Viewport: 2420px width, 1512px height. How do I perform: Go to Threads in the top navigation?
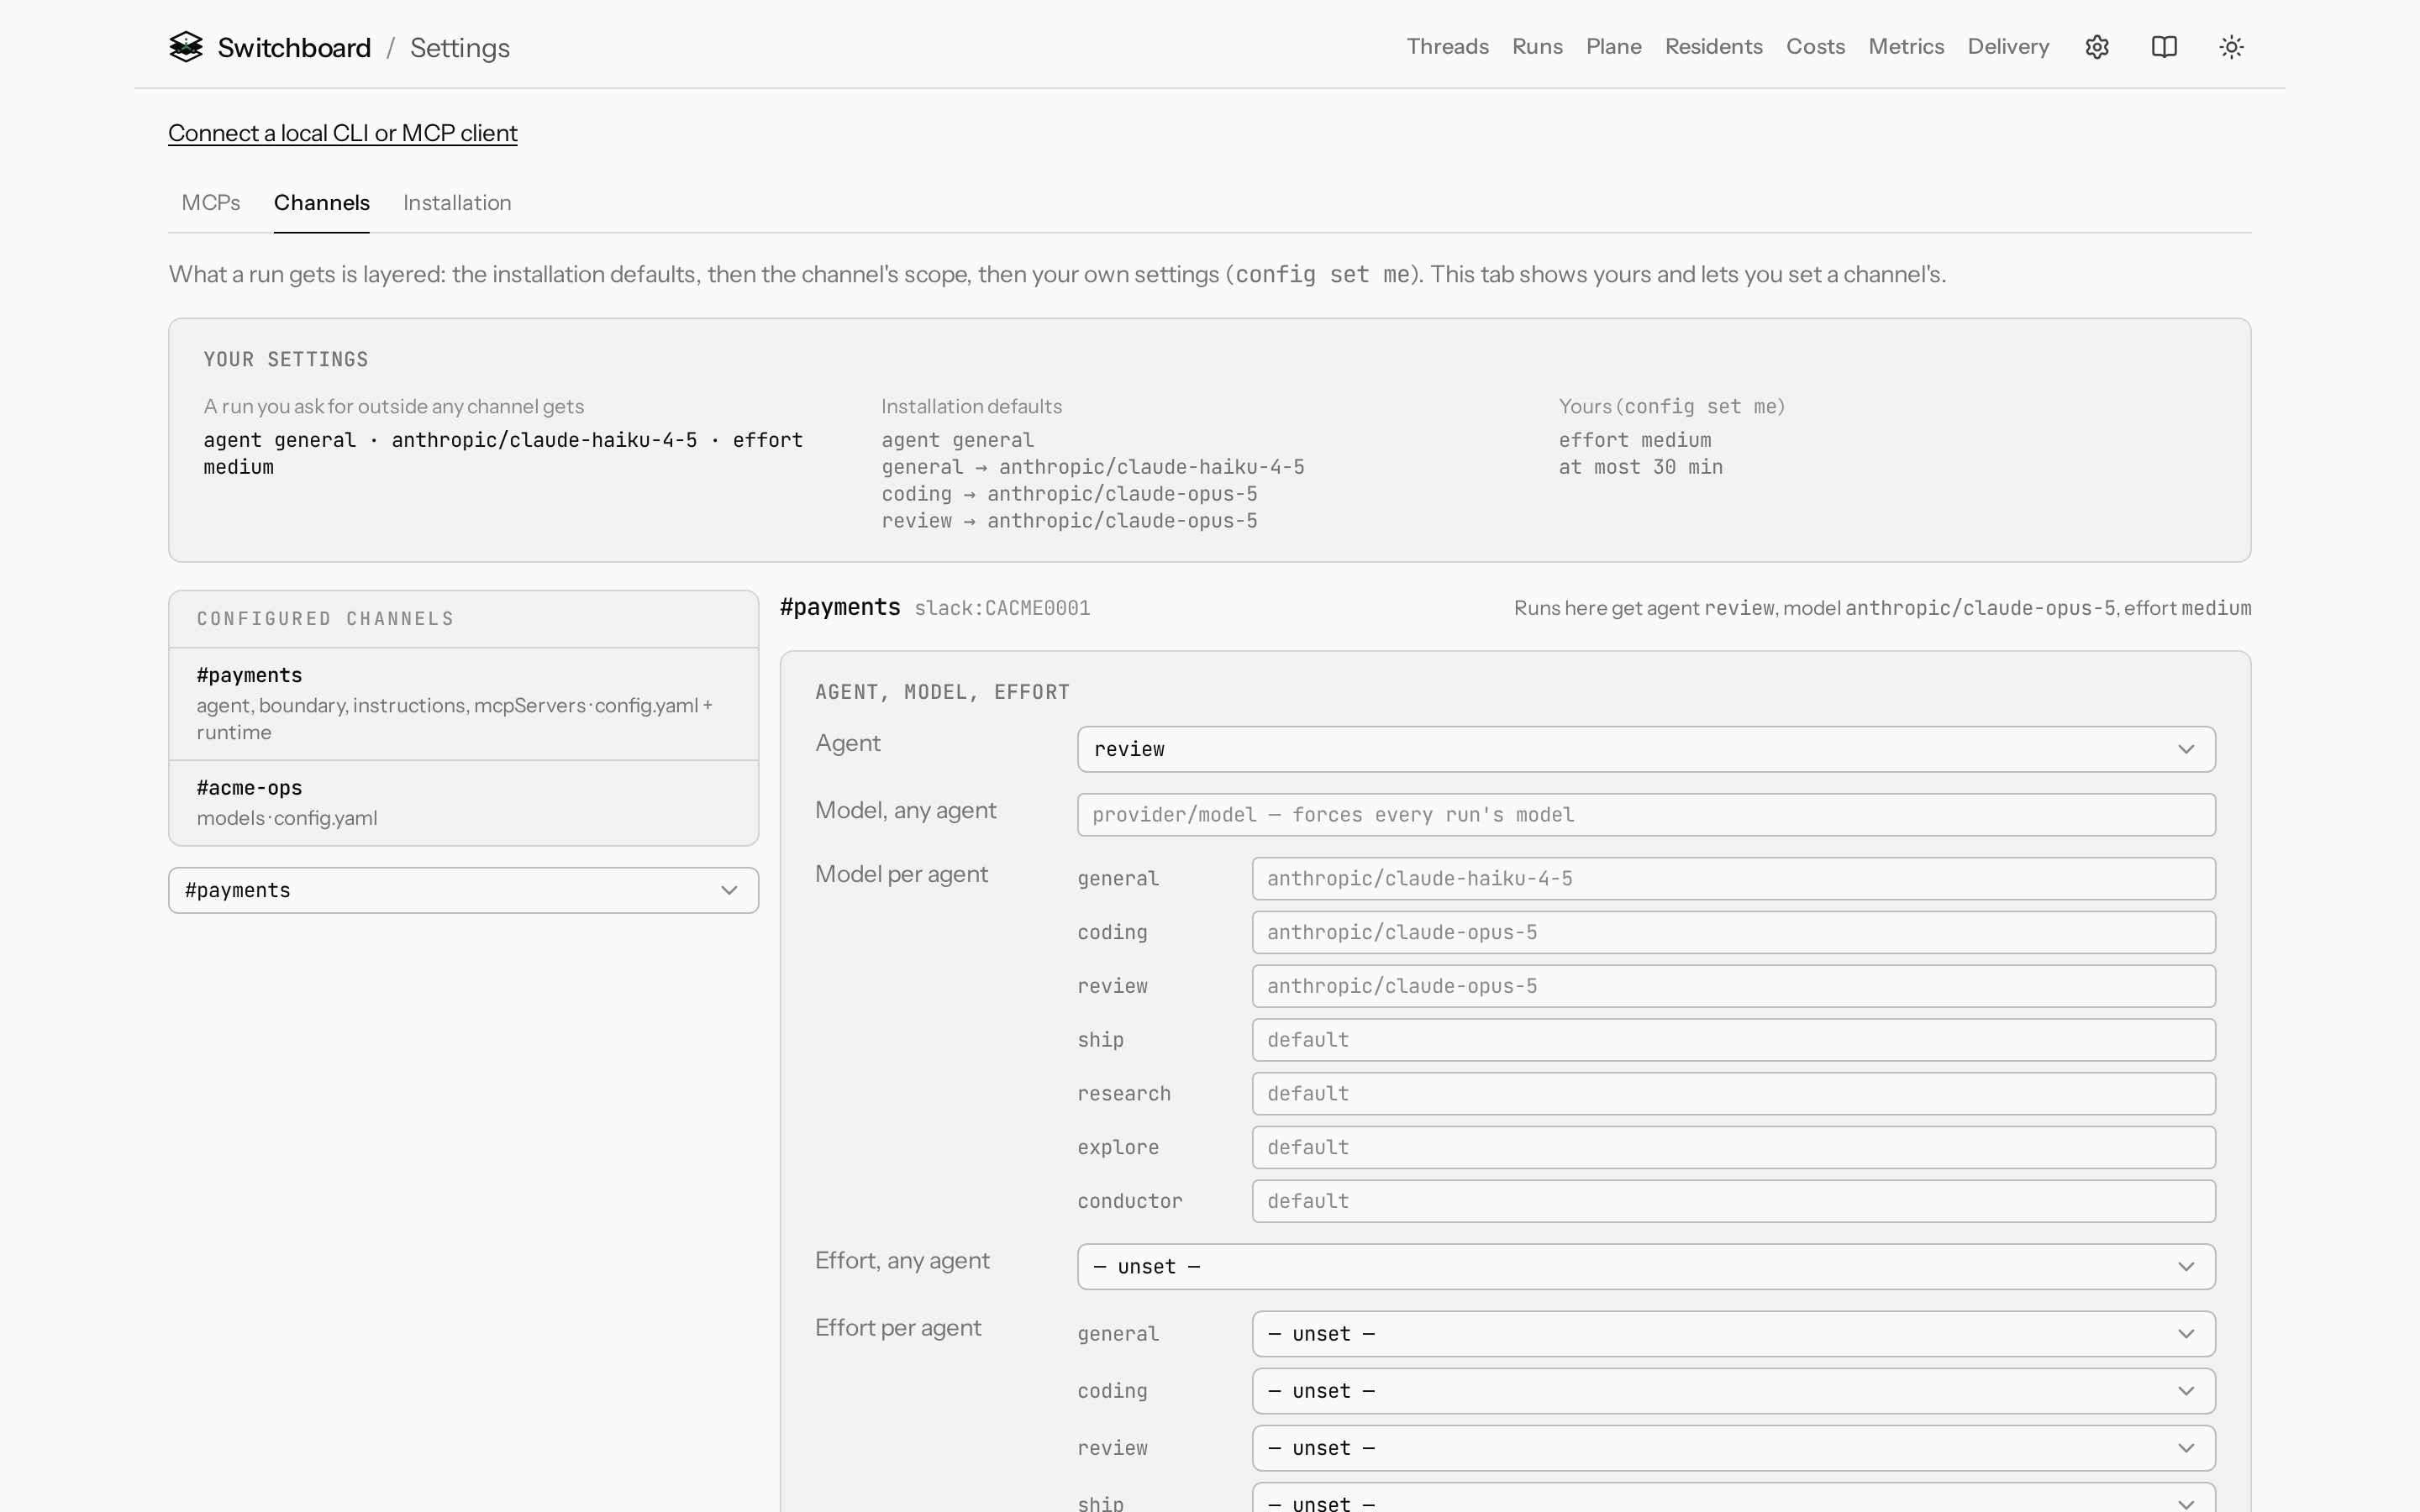(1447, 47)
